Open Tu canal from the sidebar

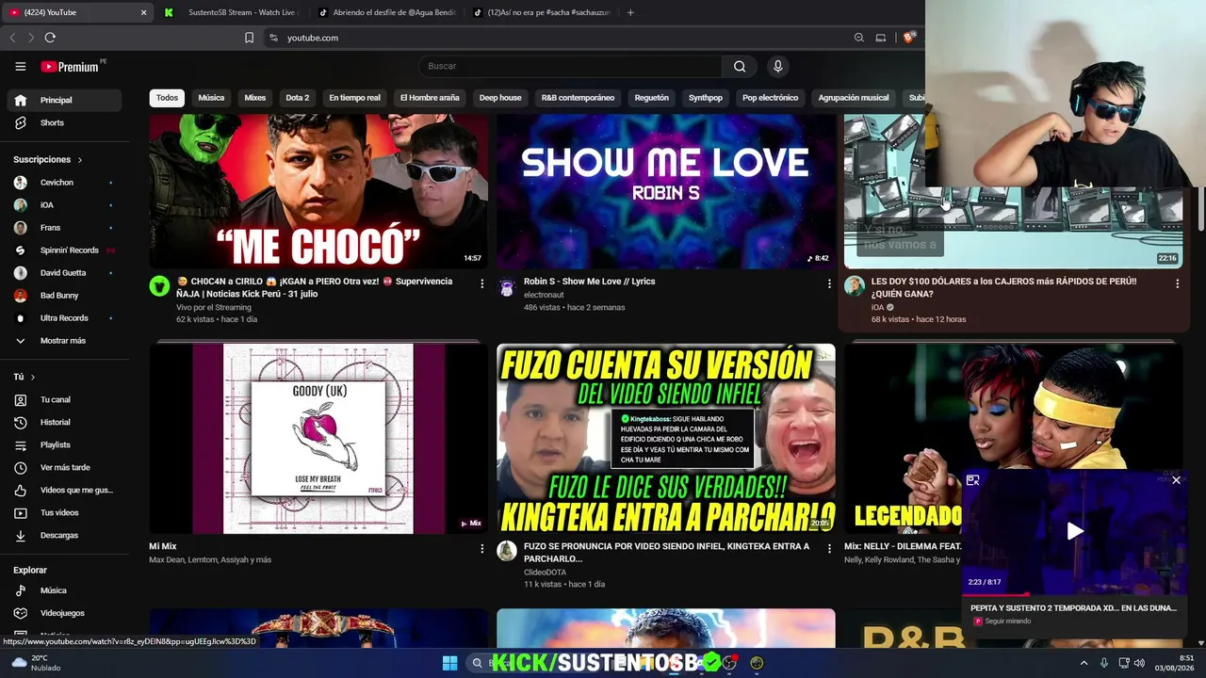point(64,400)
